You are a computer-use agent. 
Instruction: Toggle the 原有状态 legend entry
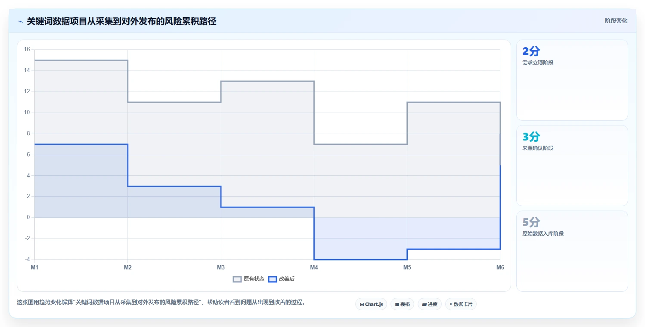point(249,279)
